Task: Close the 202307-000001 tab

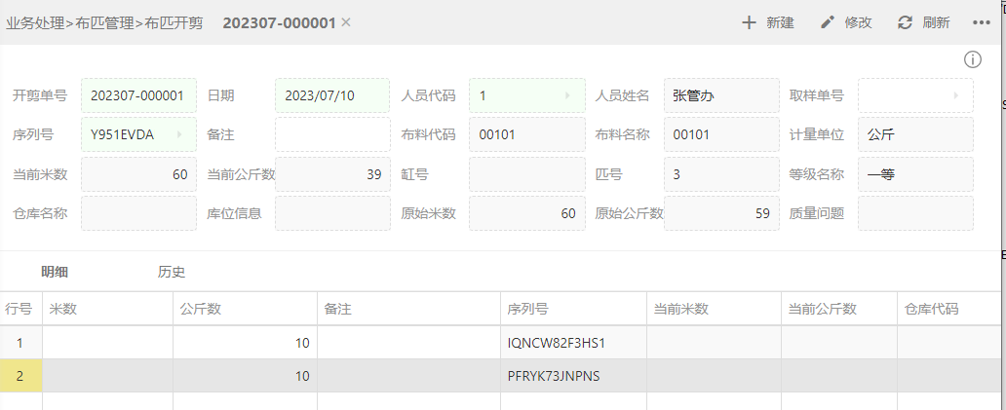Action: (x=346, y=22)
